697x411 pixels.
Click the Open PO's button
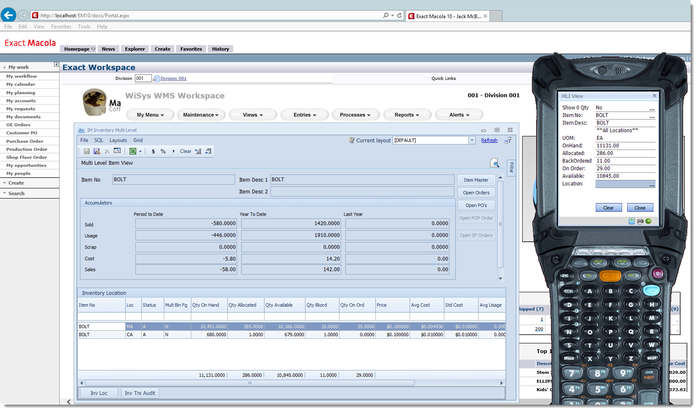pyautogui.click(x=476, y=205)
